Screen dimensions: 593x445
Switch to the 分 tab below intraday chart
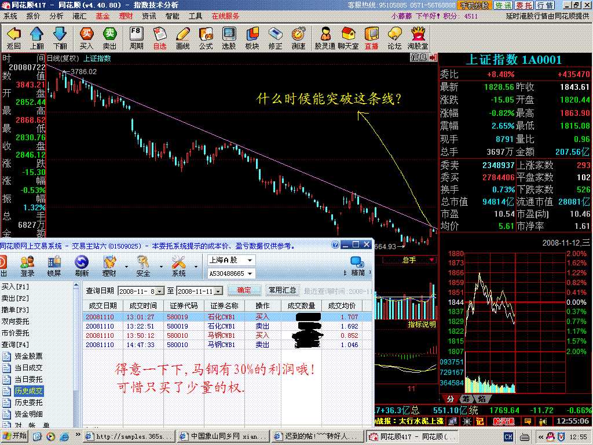(x=450, y=399)
